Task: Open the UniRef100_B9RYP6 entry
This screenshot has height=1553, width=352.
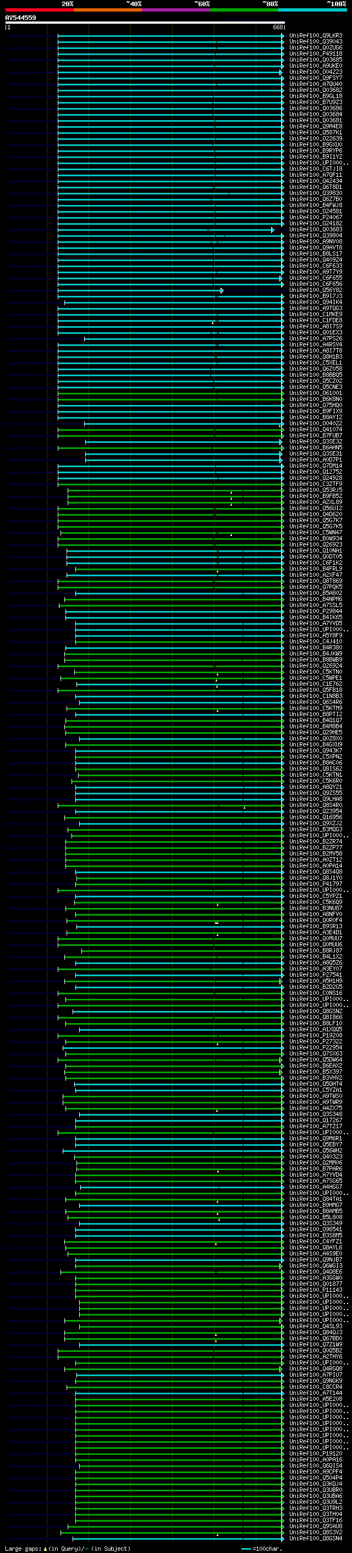Action: point(316,151)
